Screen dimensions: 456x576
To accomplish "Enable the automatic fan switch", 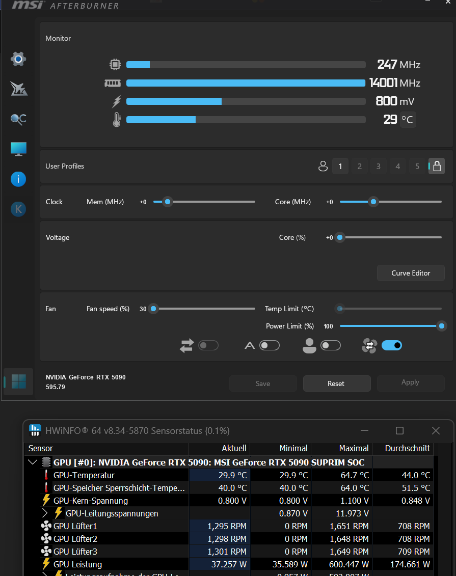I will click(x=270, y=345).
